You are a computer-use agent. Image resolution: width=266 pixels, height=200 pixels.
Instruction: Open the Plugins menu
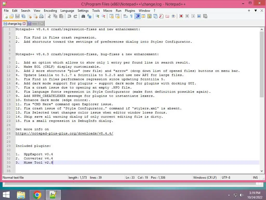pyautogui.click(x=130, y=10)
